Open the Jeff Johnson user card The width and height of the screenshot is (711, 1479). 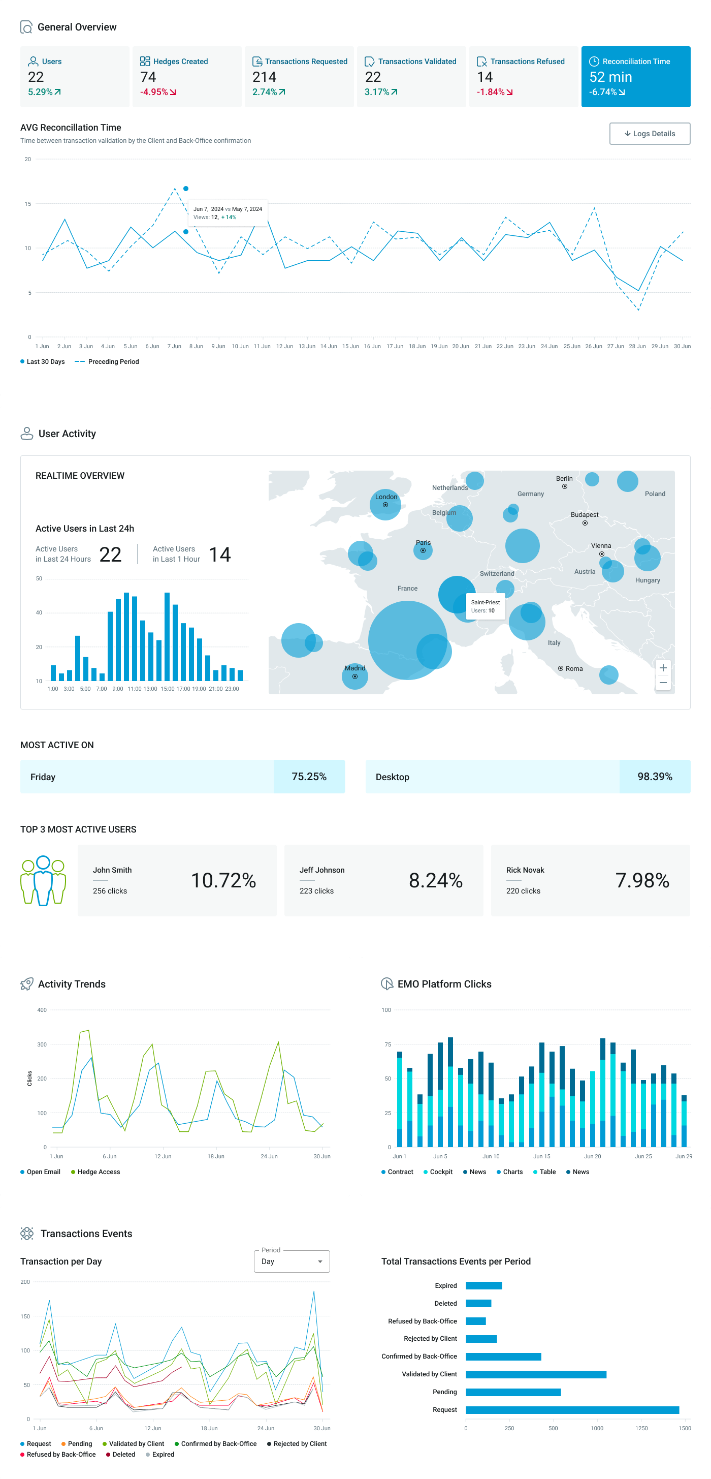click(x=384, y=880)
